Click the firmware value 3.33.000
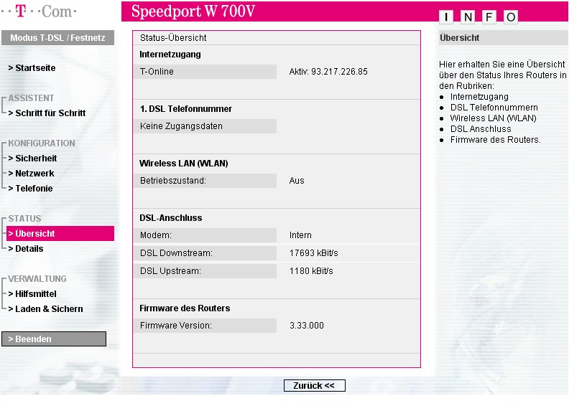 click(307, 326)
